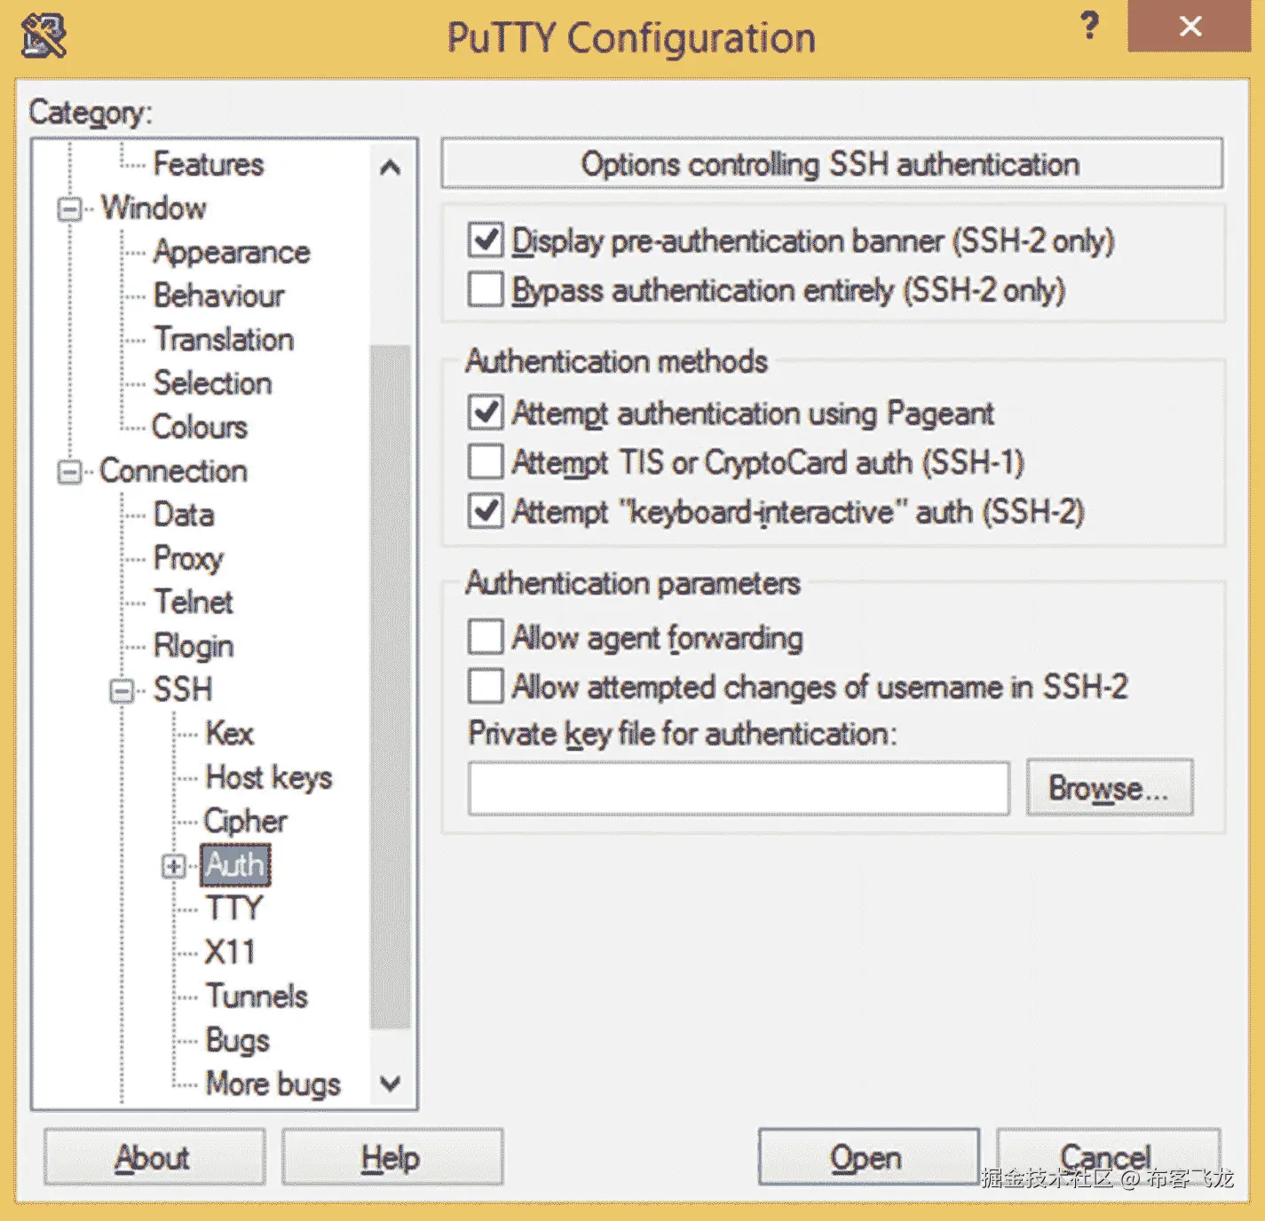Enable Allow attempted changes of username

pyautogui.click(x=485, y=686)
